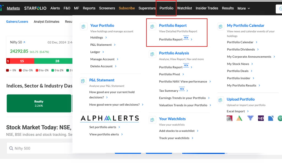This screenshot has height=163, width=282.
Task: Click the red bar segment showing 15
Action: [x=22, y=61]
